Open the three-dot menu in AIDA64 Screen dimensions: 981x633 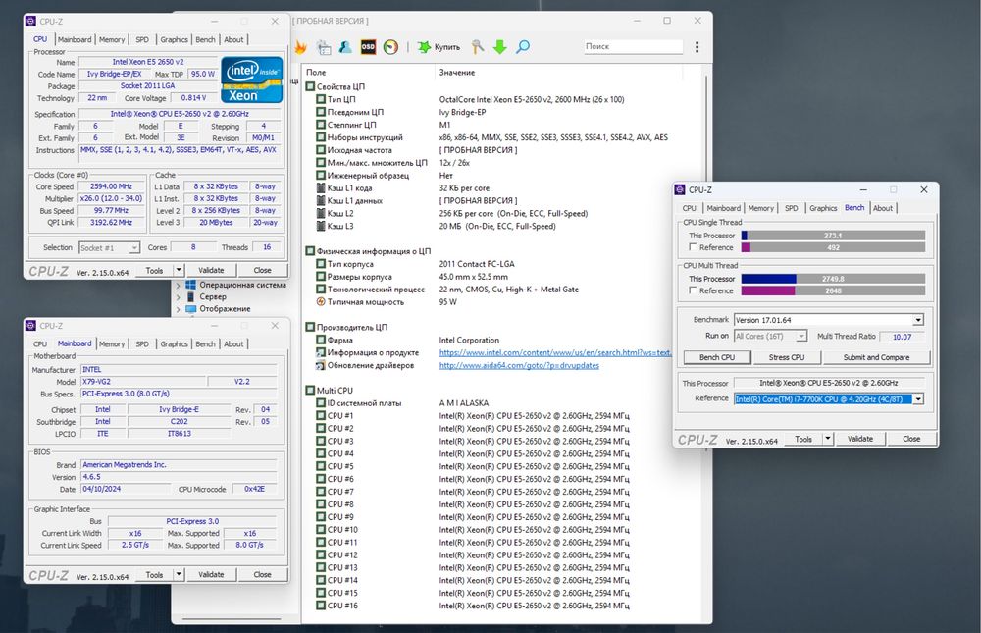pyautogui.click(x=697, y=47)
